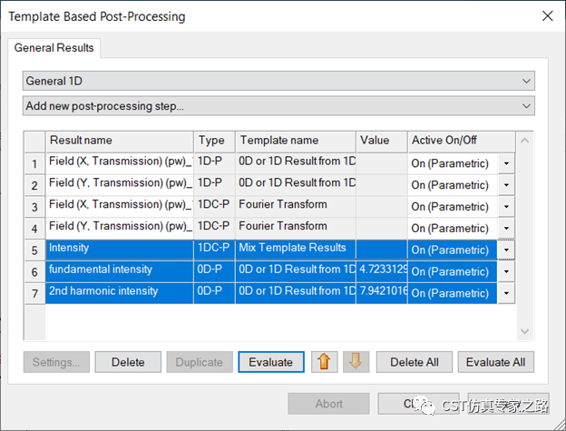Click the greyed-out Duplicate button
This screenshot has height=431, width=566.
(200, 362)
